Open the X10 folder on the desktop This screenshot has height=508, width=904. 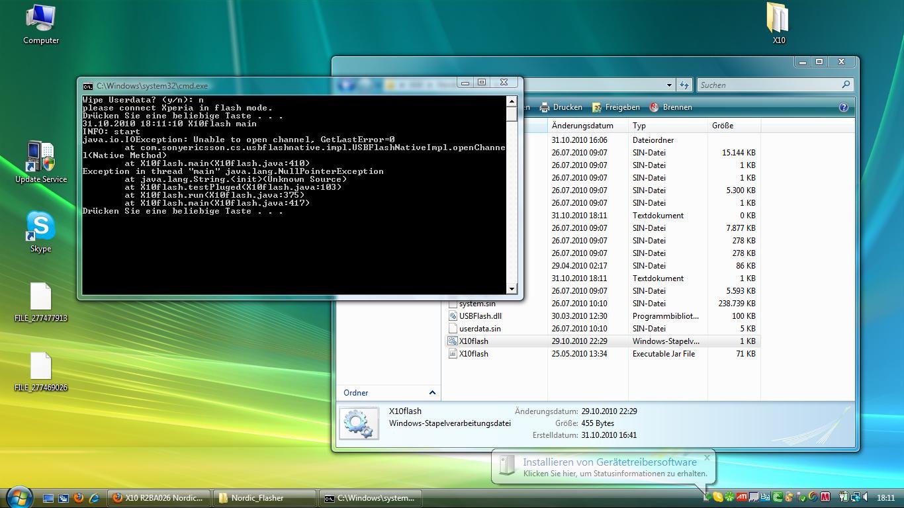click(x=778, y=24)
